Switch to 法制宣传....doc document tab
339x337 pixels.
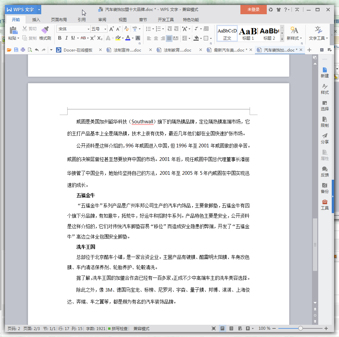(127, 50)
